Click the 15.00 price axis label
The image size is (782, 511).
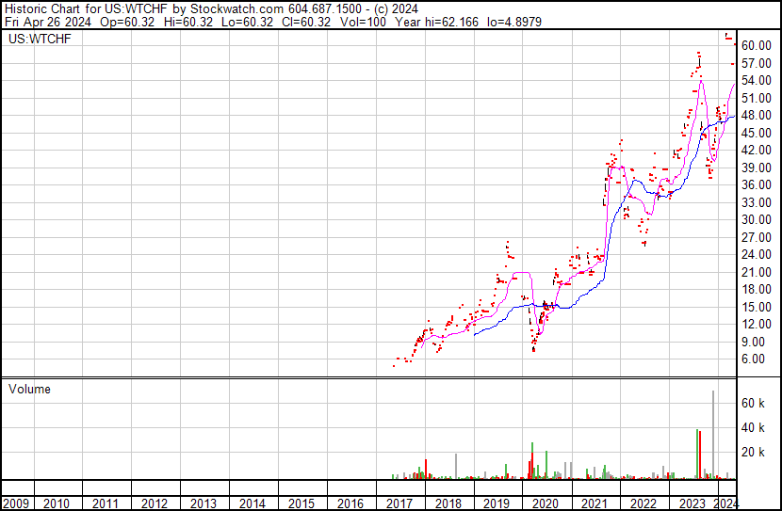pos(757,307)
